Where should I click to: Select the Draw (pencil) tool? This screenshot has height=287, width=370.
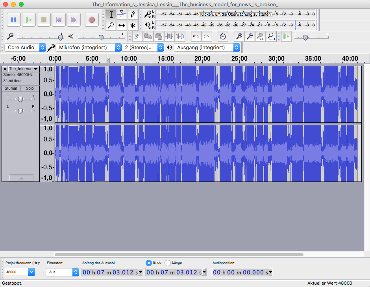click(x=132, y=15)
